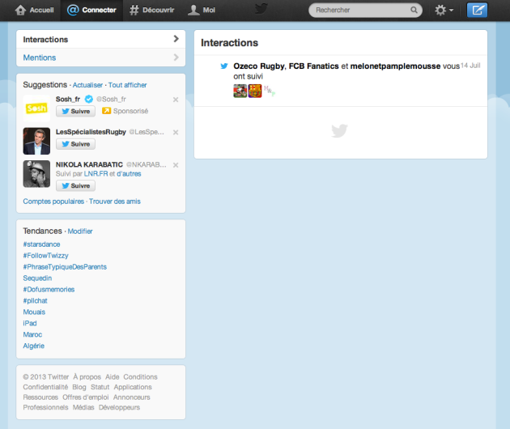Open the #starsdance trend
This screenshot has width=510, height=429.
coord(41,244)
